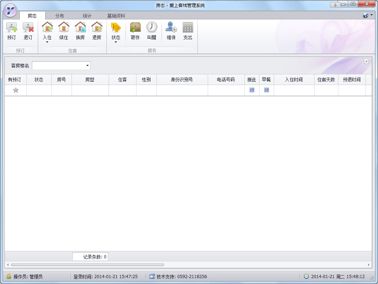The image size is (378, 284).
Task: Open the 续住 (extend stay) function
Action: tap(63, 31)
